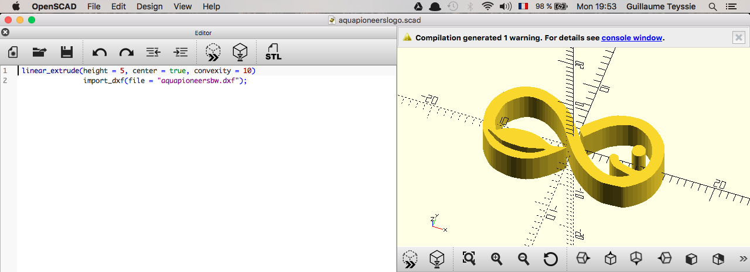Open the Apple menu
The image size is (750, 272).
pos(16,6)
